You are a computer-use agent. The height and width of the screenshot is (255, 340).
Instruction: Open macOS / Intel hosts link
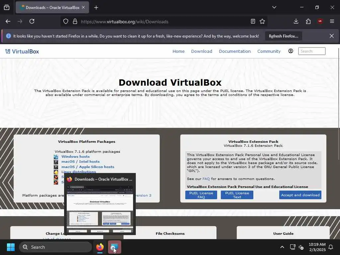coord(80,162)
